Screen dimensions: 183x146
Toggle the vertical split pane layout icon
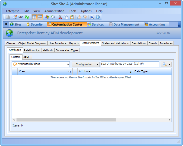[34, 17]
